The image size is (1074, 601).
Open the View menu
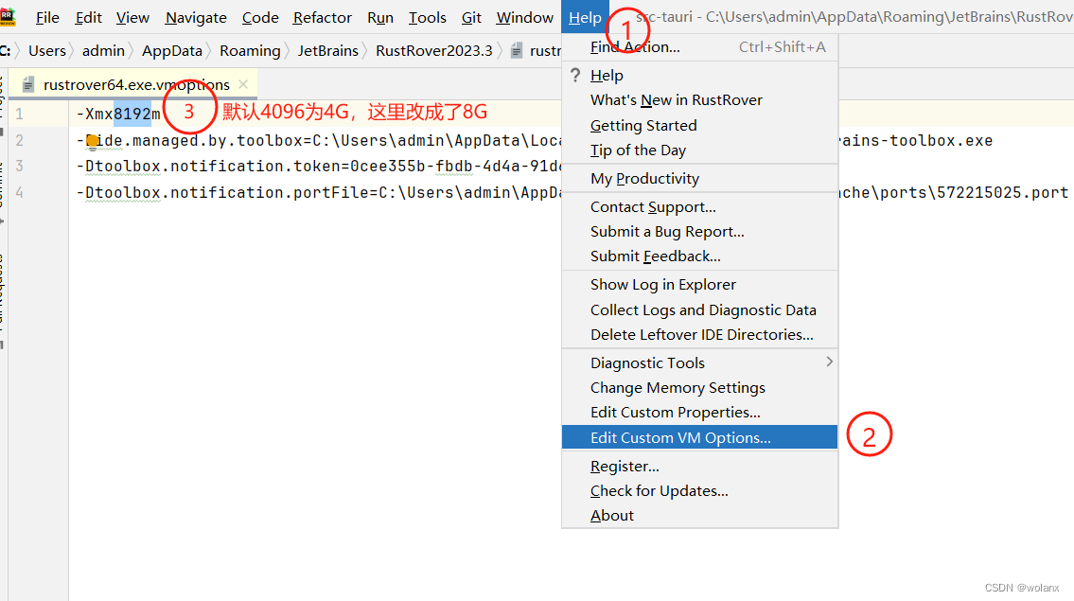[x=132, y=17]
